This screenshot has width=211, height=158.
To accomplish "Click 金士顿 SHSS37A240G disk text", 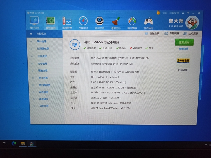I will point(114,87).
